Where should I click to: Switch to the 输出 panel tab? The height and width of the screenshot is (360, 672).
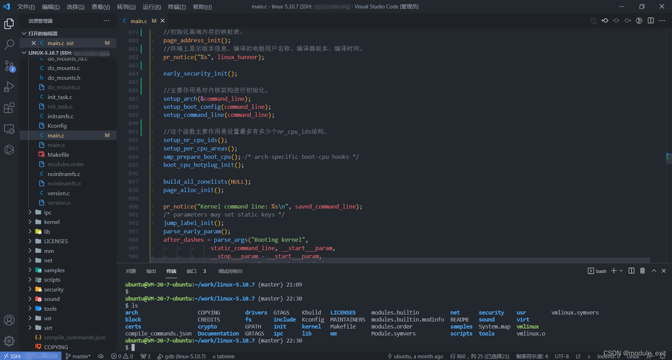click(151, 271)
